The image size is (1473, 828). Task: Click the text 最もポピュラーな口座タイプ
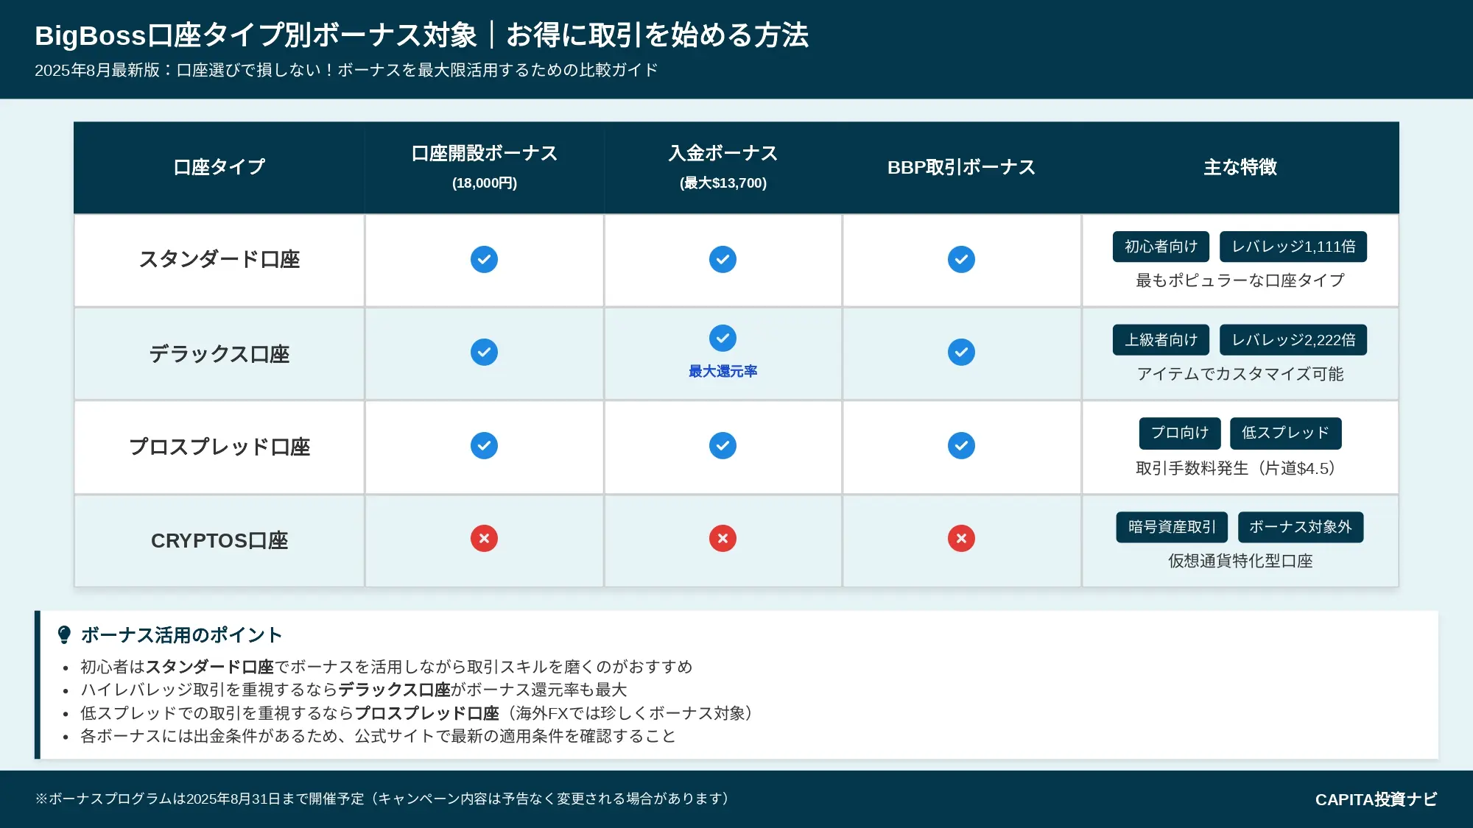point(1240,280)
